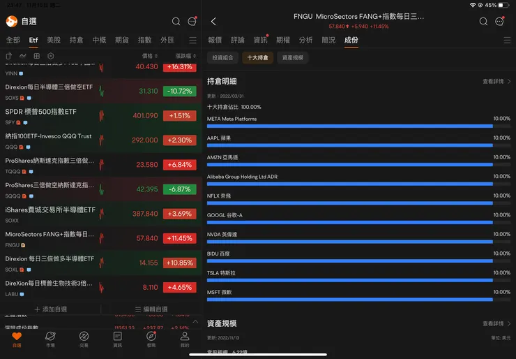This screenshot has height=359, width=516.
Task: Open the 分析 tab for FNGU
Action: [x=305, y=41]
